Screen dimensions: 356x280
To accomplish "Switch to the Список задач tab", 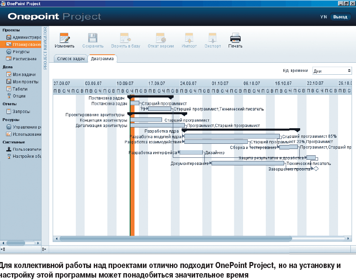I will [71, 59].
